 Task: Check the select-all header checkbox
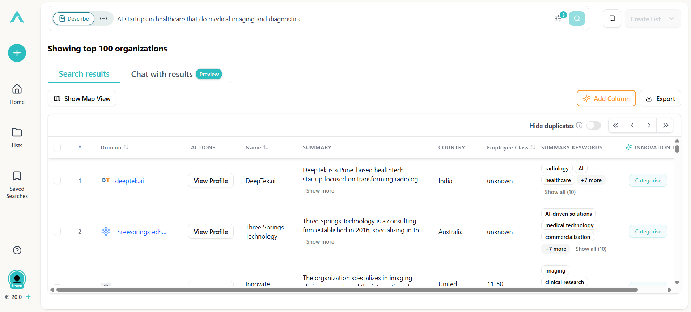click(57, 147)
